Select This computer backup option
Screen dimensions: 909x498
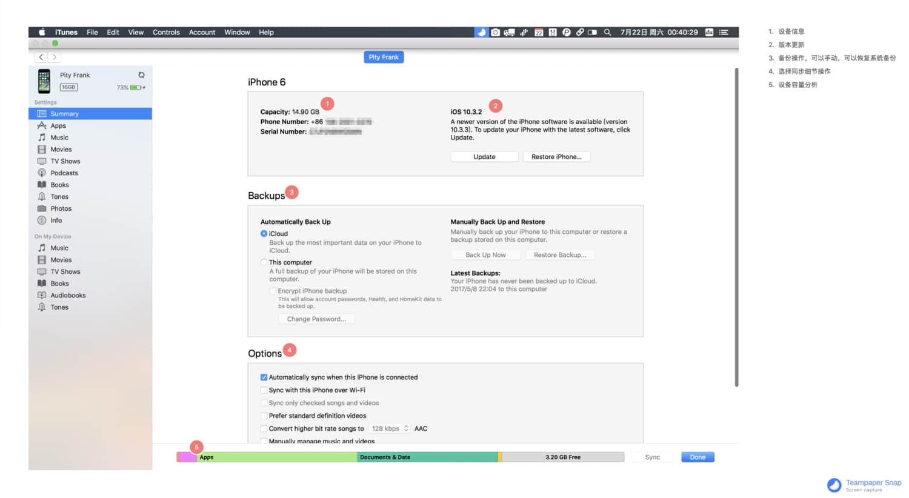264,262
